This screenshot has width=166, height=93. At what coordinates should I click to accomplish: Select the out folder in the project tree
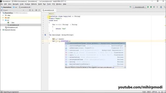click(x=8, y=18)
